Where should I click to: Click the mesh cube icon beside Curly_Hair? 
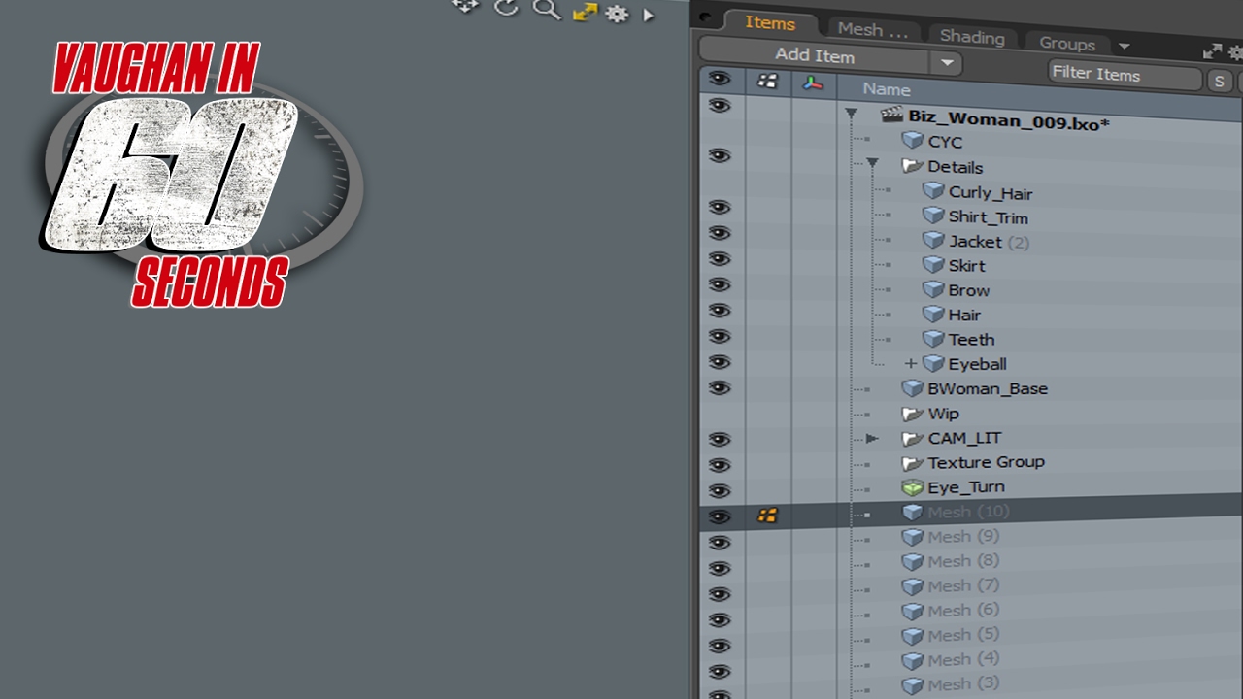coord(933,191)
